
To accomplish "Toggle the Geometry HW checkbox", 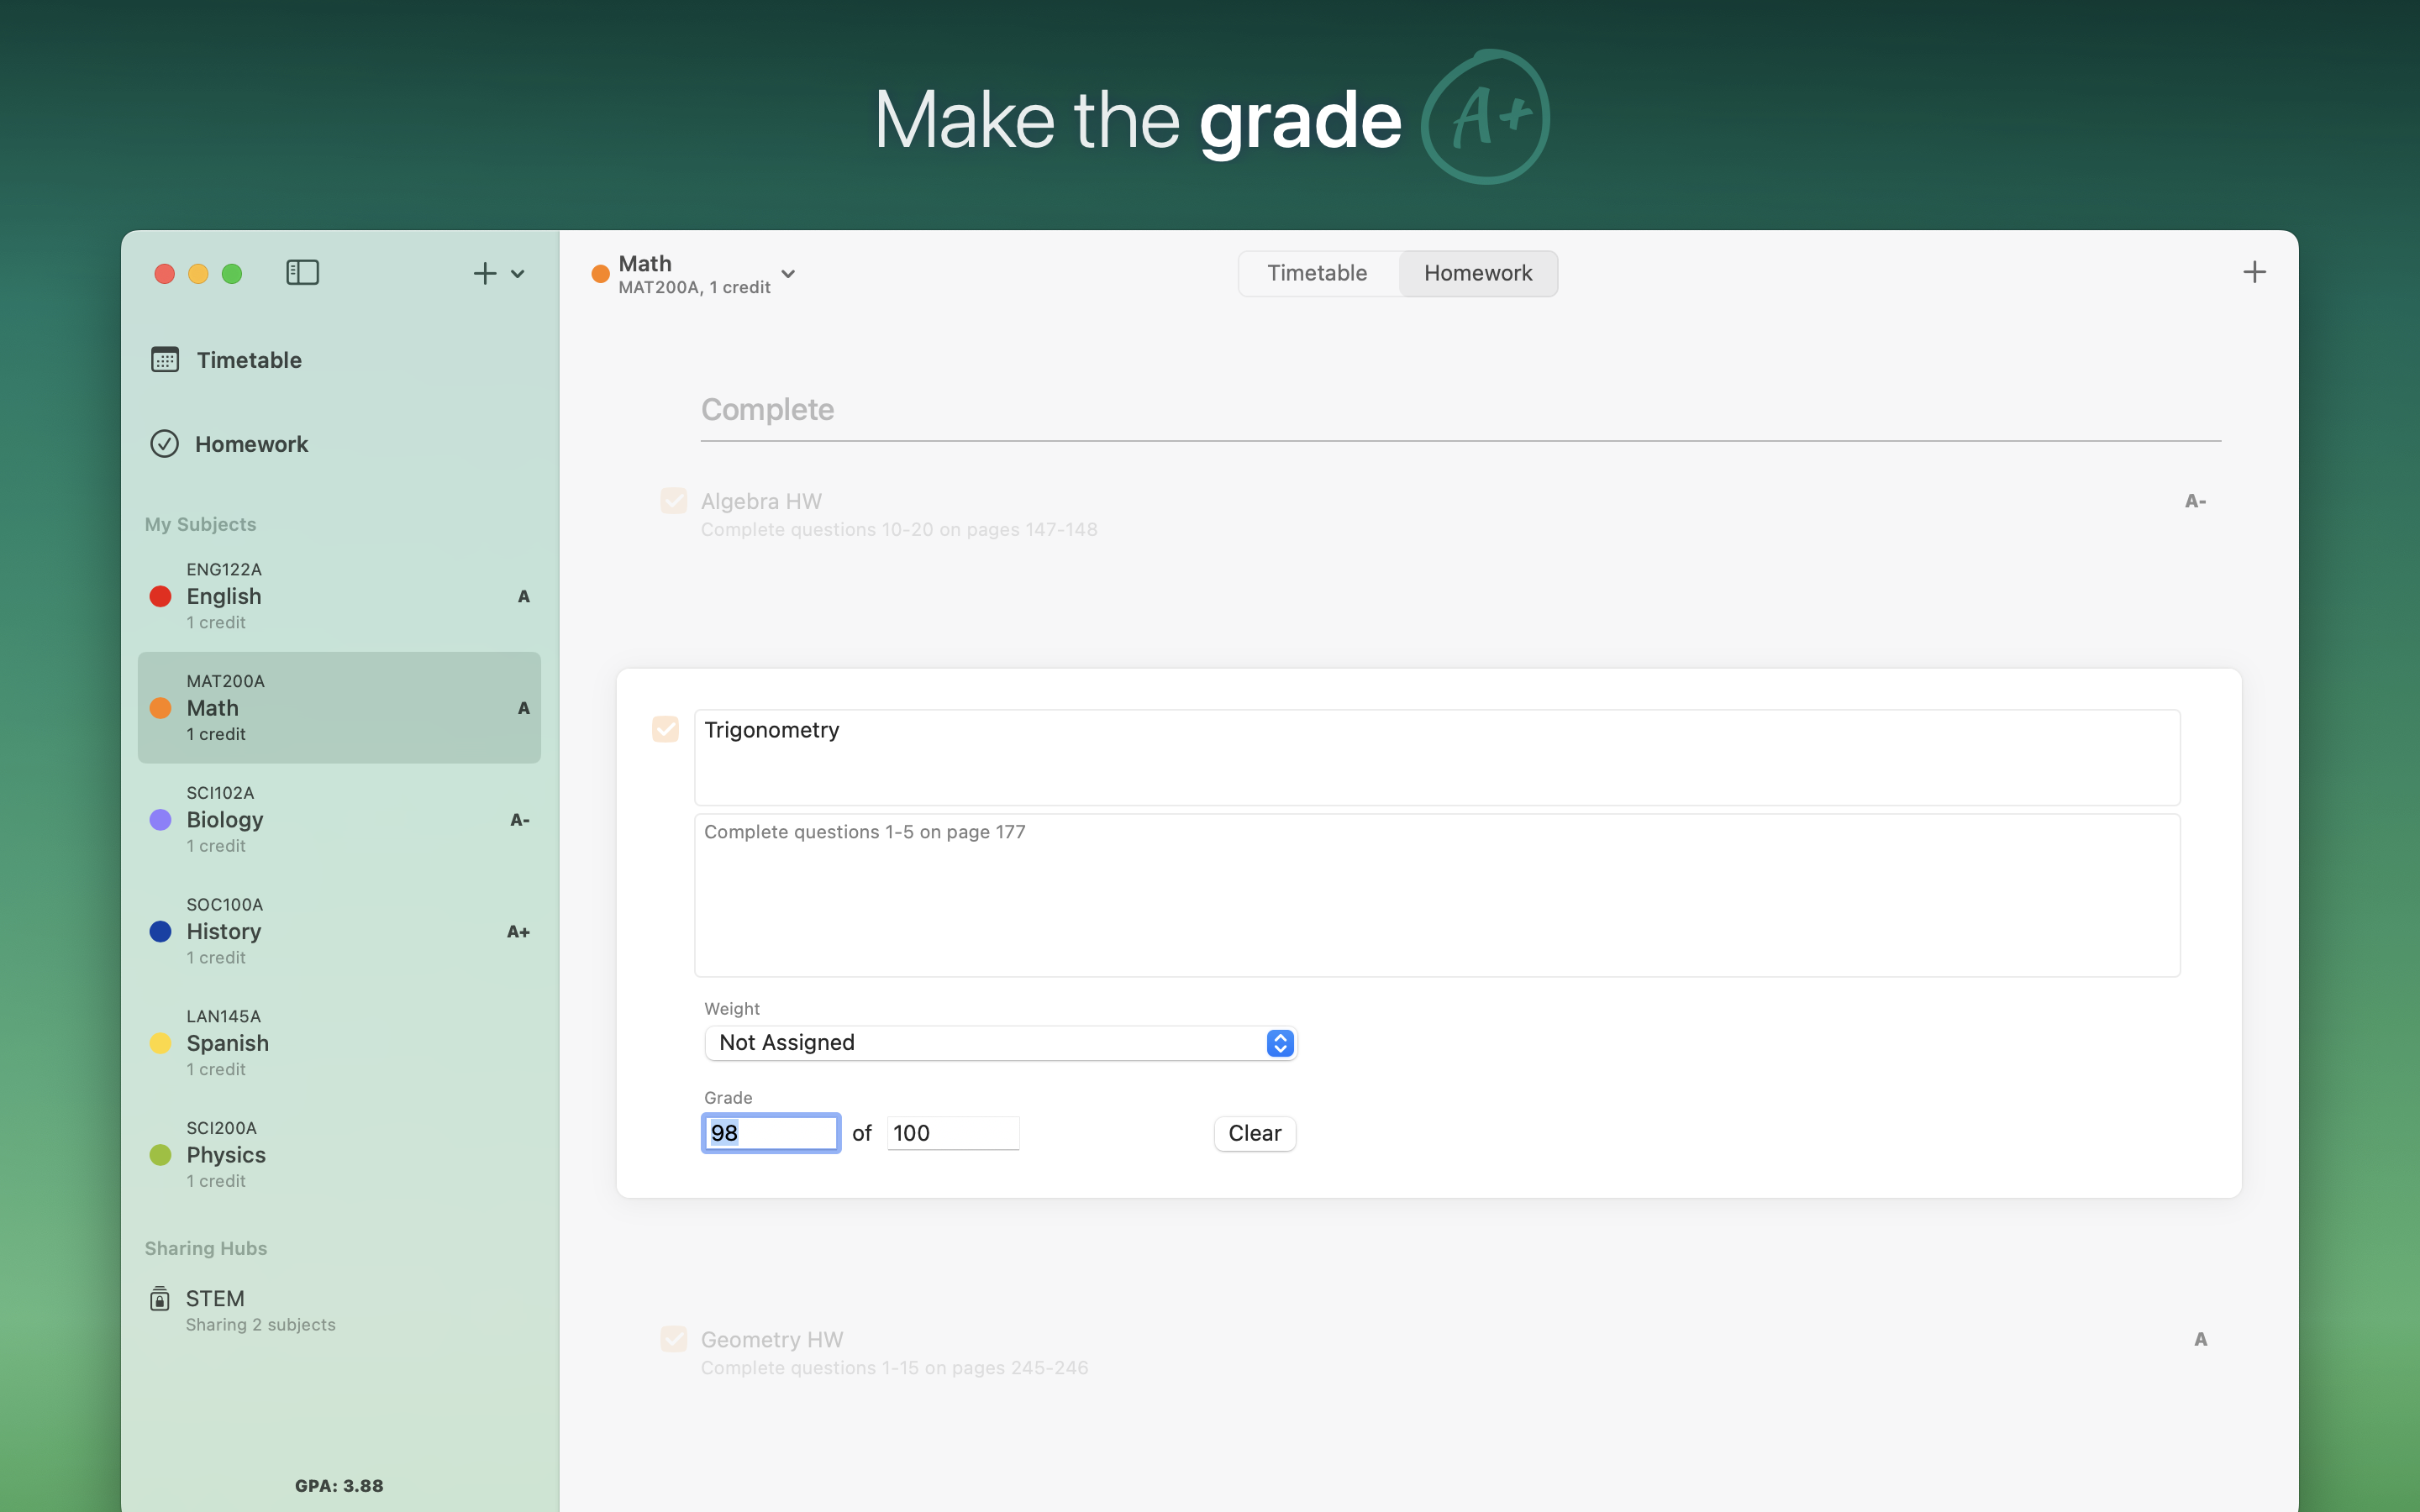I will click(674, 1339).
